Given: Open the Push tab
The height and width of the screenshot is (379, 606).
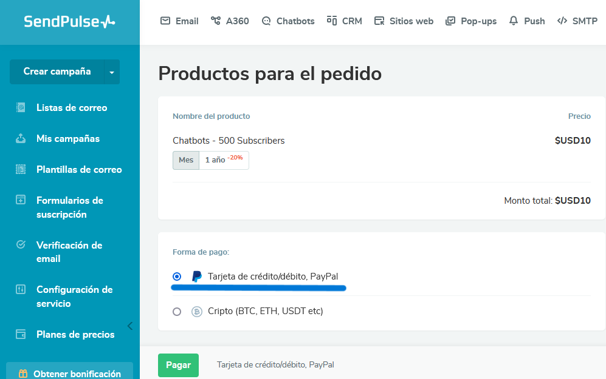Looking at the screenshot, I should point(527,21).
